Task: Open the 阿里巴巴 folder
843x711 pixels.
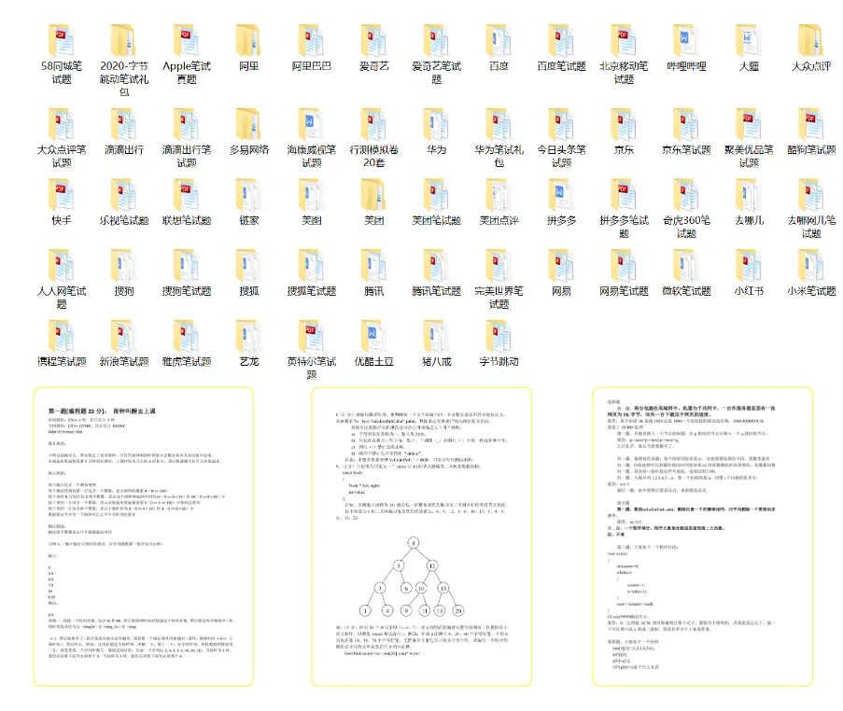Action: (x=311, y=40)
